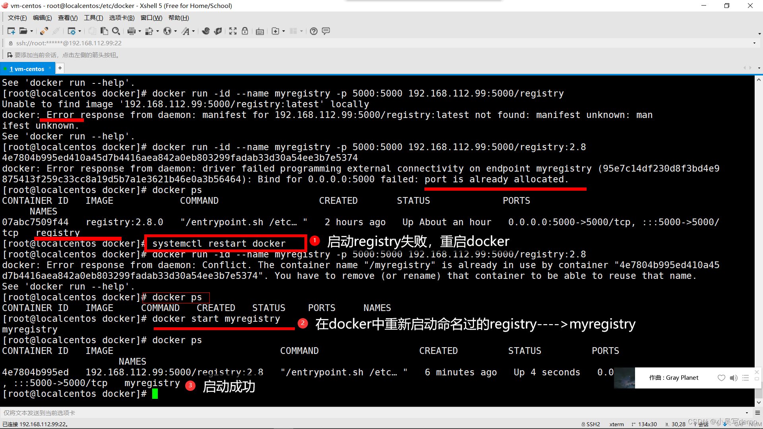Expand the font dropdown arrow

click(x=194, y=31)
